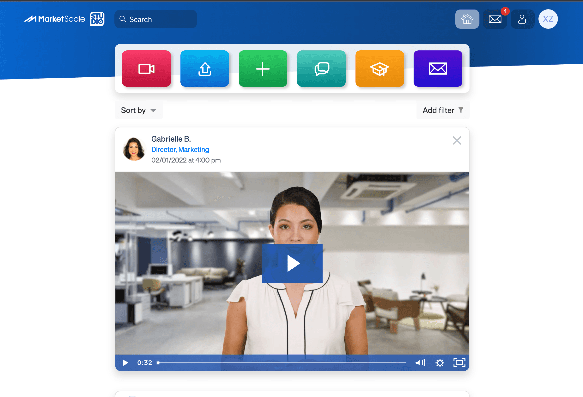Mute the video with volume icon

coord(420,363)
